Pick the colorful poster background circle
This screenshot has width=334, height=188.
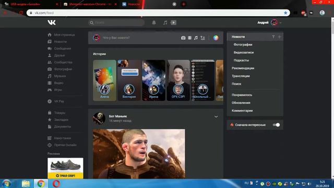216,38
